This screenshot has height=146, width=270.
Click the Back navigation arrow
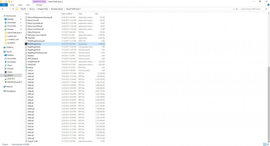tap(3, 9)
